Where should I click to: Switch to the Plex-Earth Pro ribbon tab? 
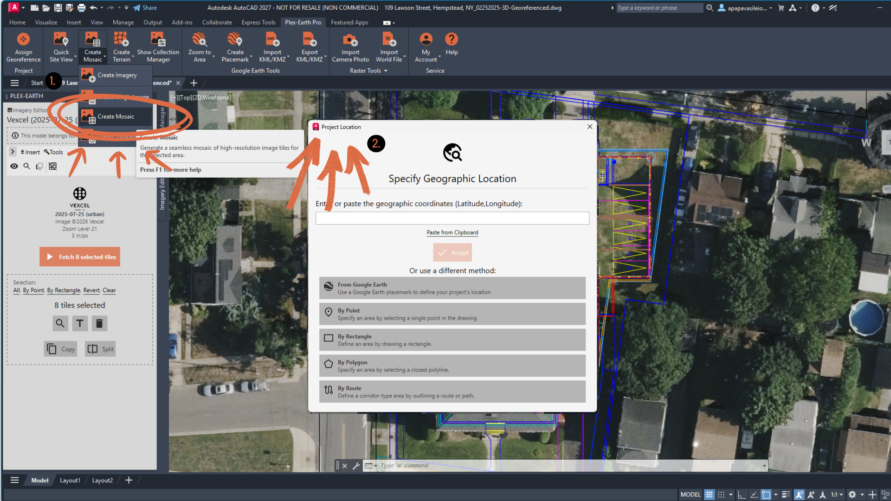coord(303,22)
